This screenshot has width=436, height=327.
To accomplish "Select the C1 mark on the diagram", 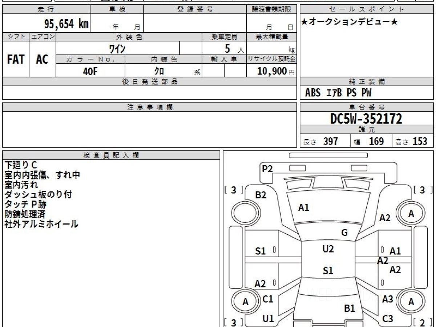I will (268, 299).
